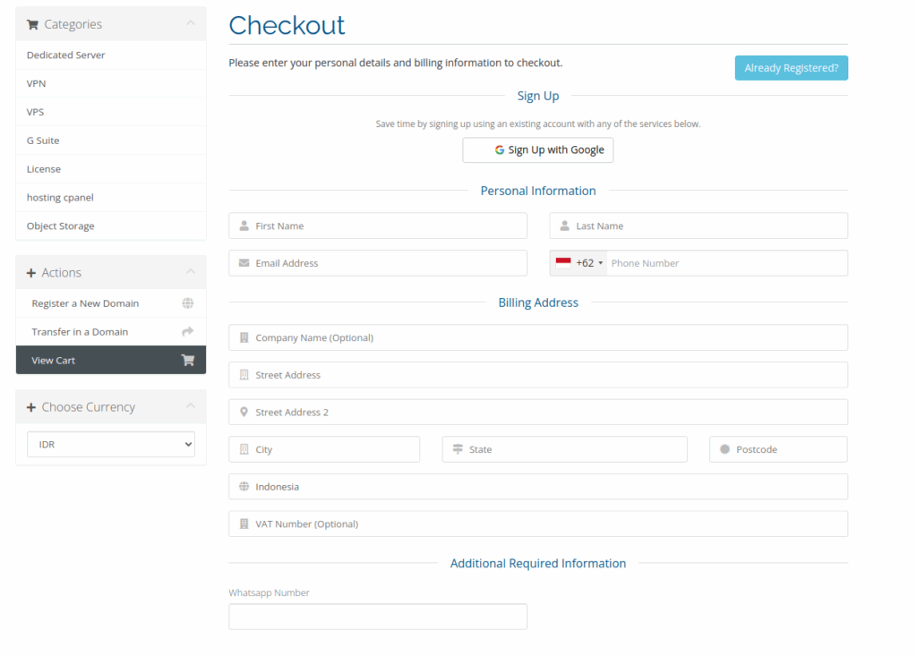Viewport: 917px width, 656px height.
Task: Open the Object Storage category
Action: pos(111,226)
